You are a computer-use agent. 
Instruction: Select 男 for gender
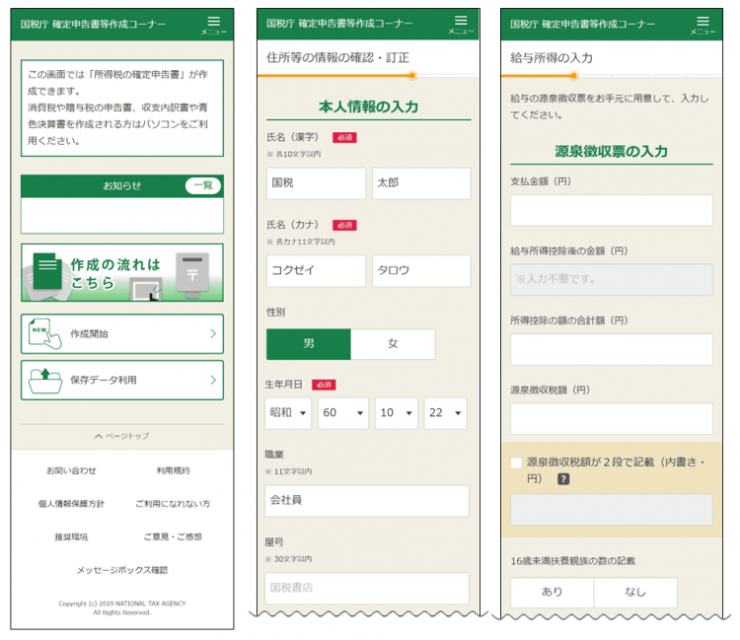(x=309, y=344)
